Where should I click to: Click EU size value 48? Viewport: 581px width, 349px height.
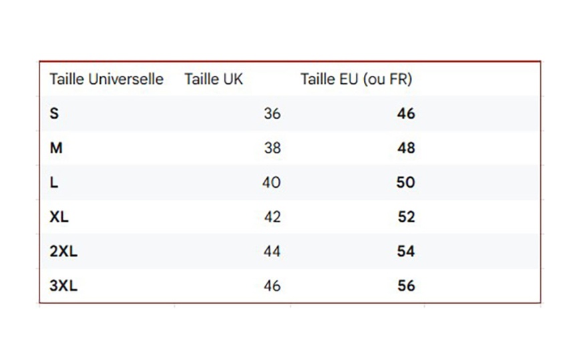(405, 148)
